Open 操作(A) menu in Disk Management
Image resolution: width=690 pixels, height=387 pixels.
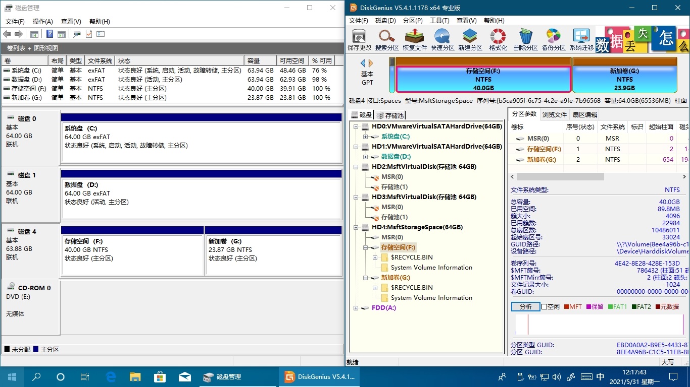(43, 21)
